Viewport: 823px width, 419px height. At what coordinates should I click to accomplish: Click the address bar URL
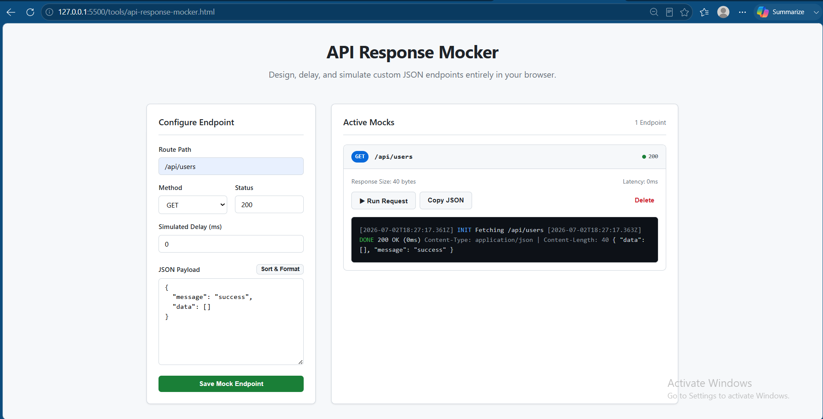pyautogui.click(x=137, y=12)
